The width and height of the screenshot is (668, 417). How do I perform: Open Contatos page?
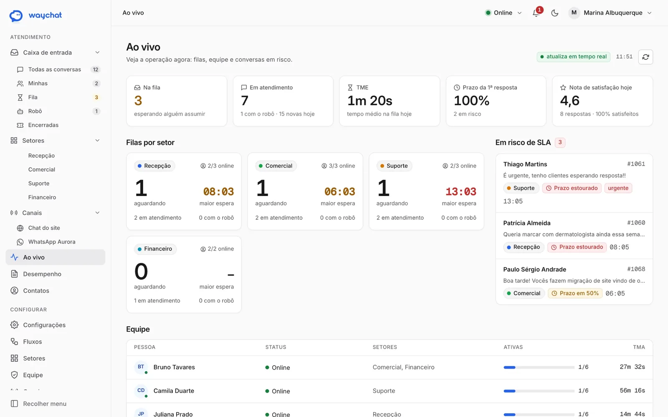56,291
